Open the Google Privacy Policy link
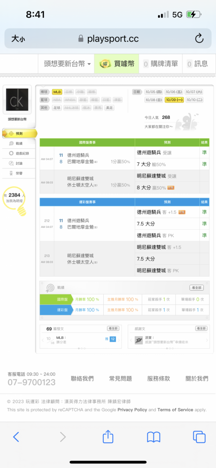The image size is (216, 468). pyautogui.click(x=132, y=410)
